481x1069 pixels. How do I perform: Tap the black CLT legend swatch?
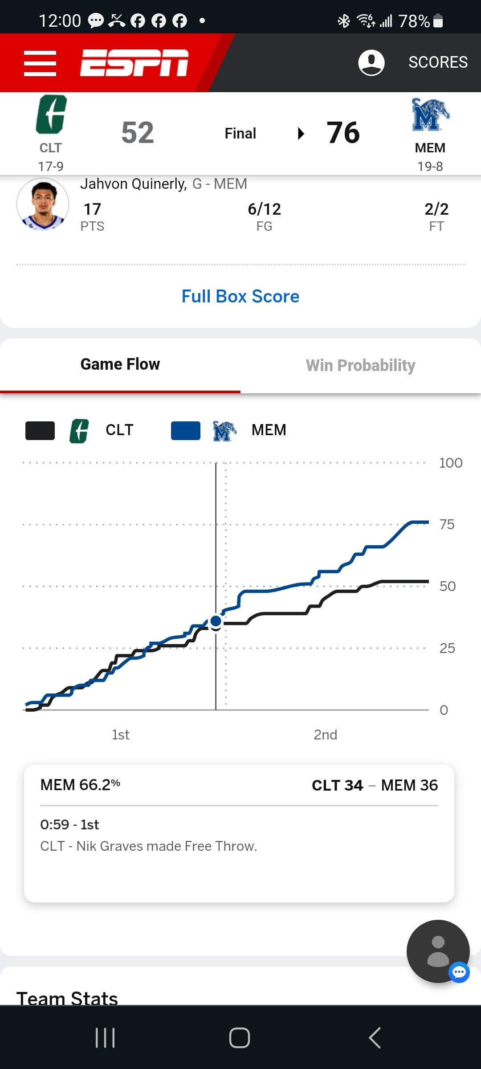point(40,431)
